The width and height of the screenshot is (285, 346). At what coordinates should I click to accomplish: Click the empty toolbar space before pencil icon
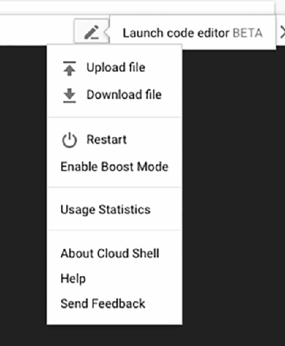tap(37, 30)
